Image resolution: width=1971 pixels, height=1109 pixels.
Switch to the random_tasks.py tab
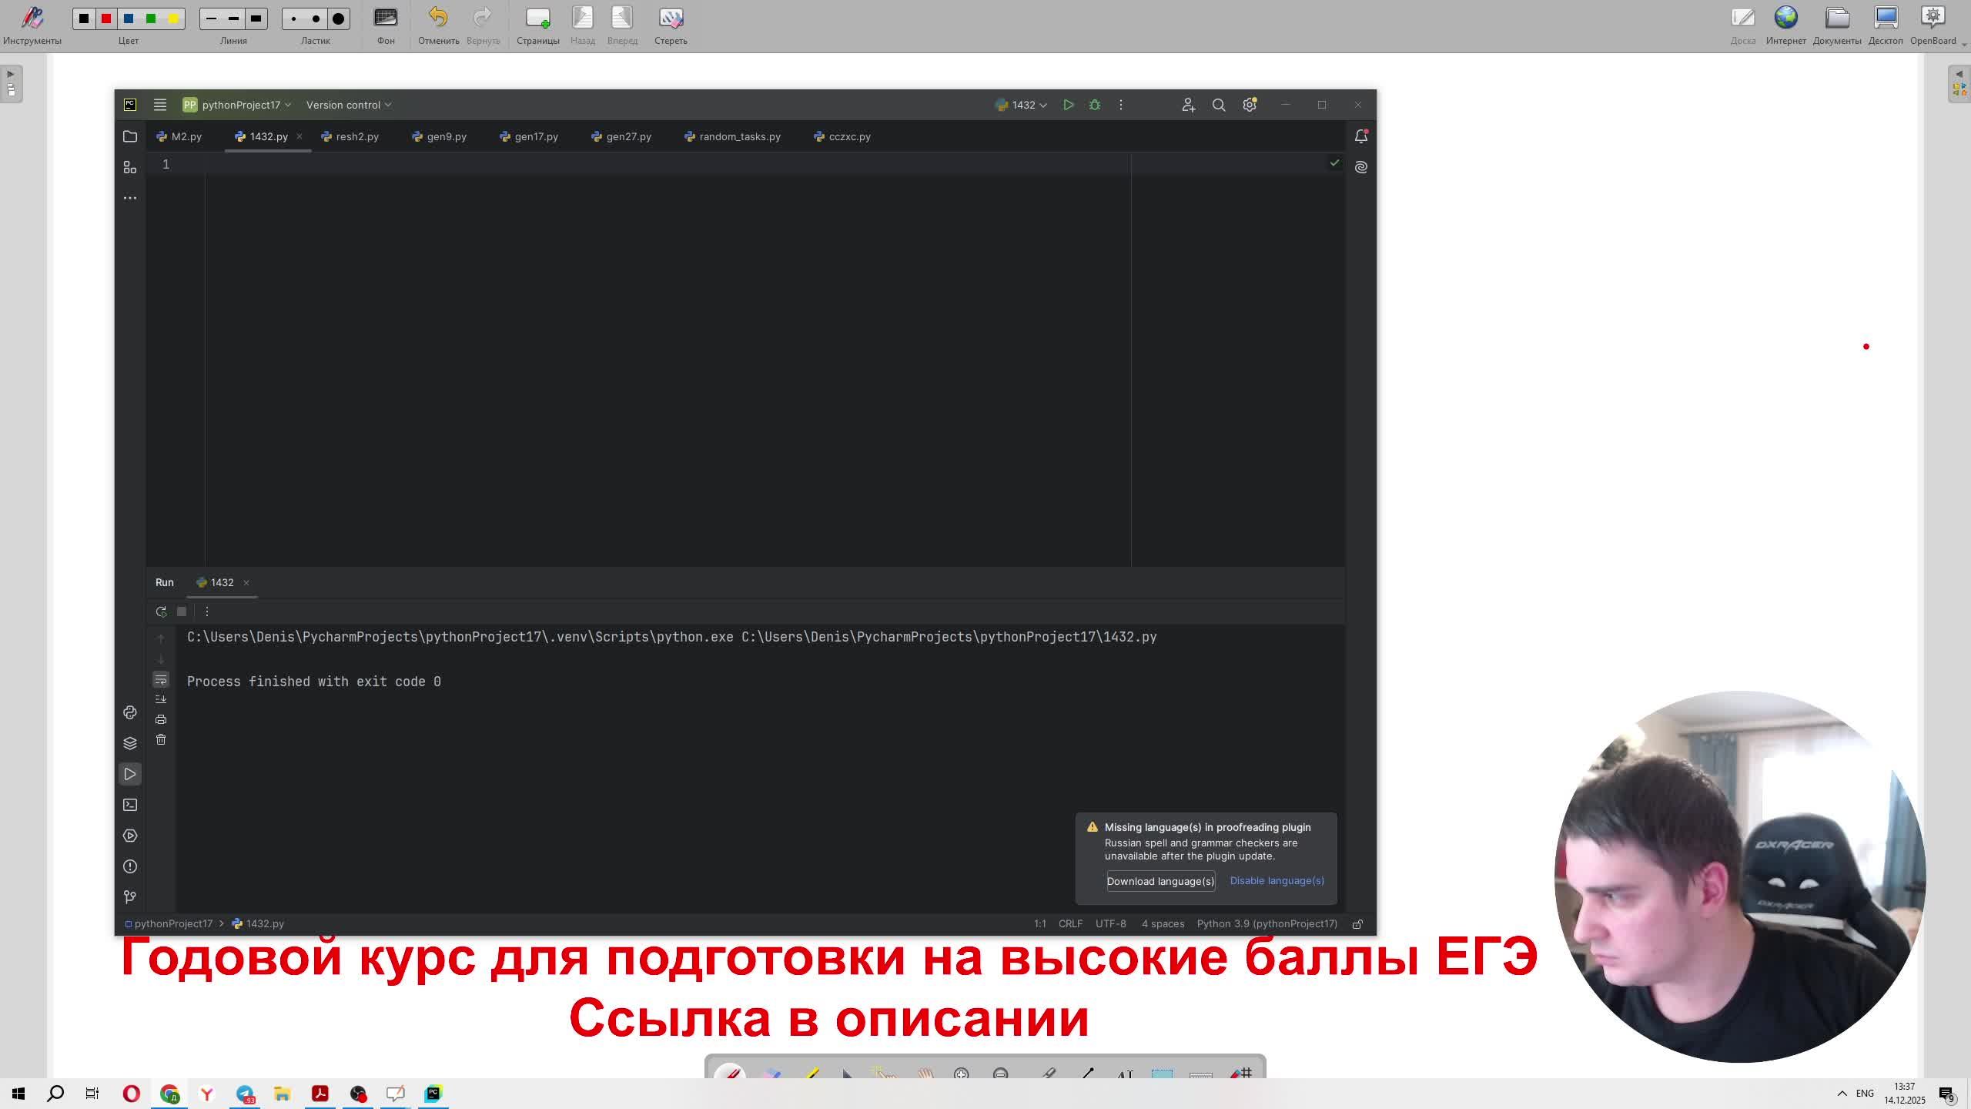click(738, 136)
